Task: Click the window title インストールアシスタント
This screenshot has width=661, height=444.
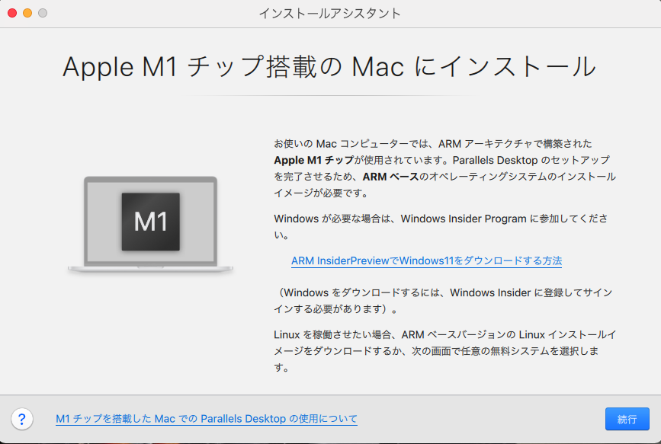Action: point(329,13)
